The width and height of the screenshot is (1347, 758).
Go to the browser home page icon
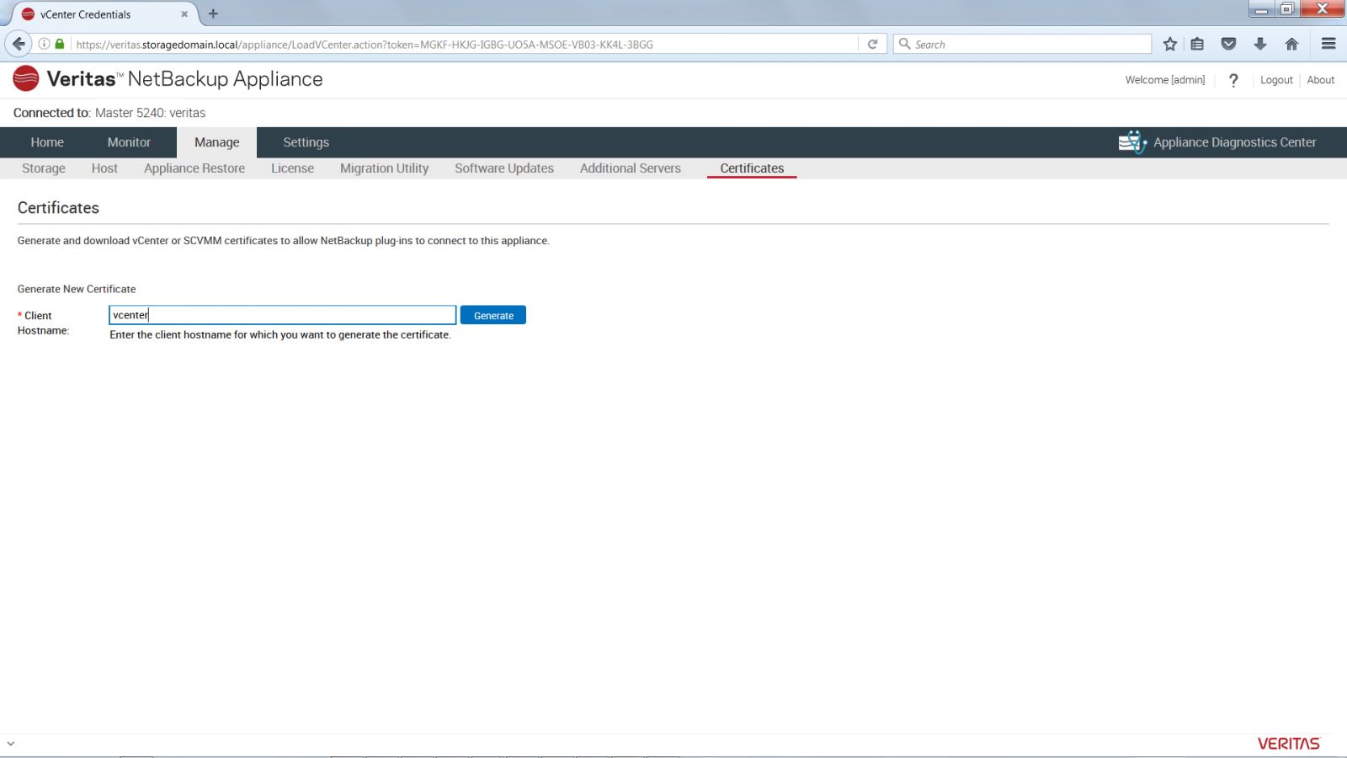pyautogui.click(x=1291, y=44)
